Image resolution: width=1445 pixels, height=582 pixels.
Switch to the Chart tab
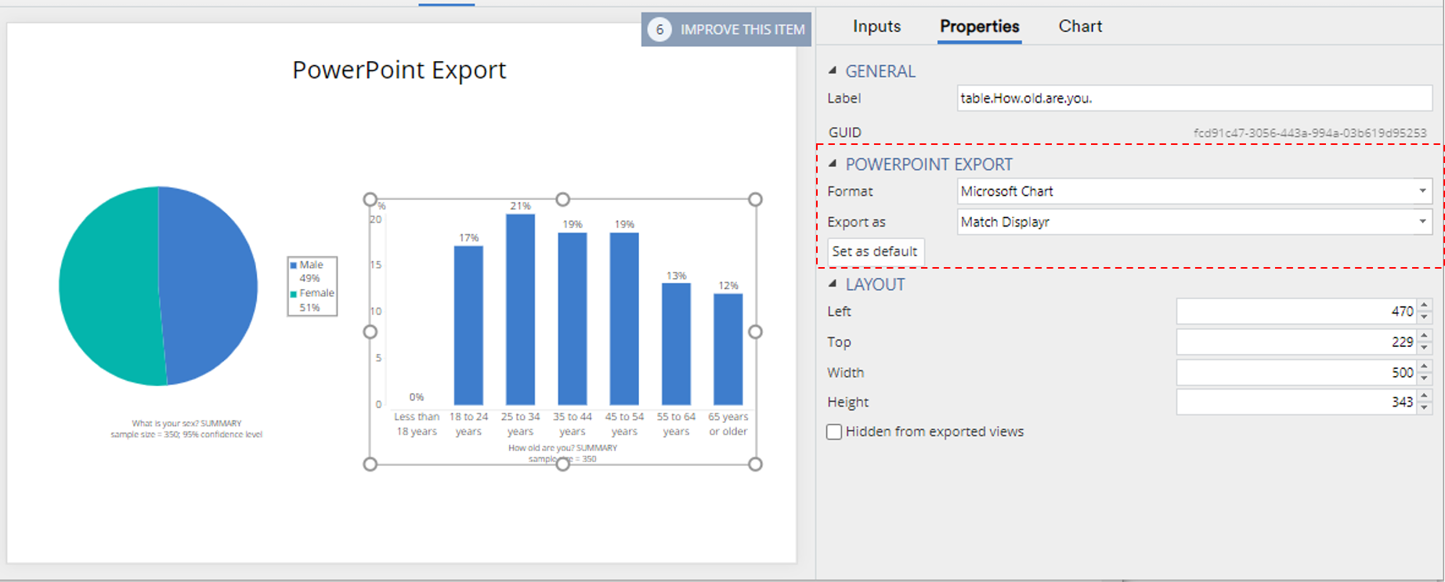pos(1080,27)
